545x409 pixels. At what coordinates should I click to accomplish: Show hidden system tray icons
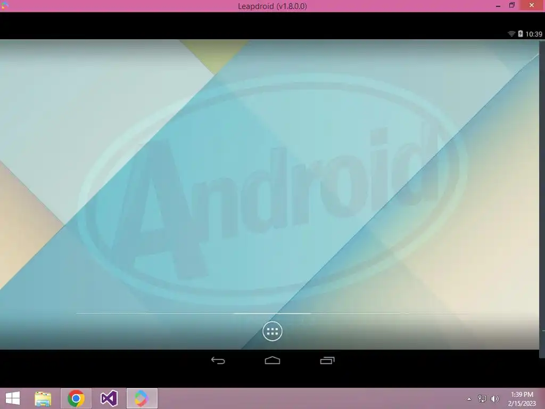coord(469,399)
